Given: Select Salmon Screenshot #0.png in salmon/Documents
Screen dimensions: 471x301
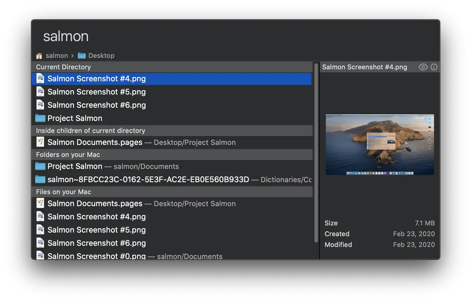Looking at the screenshot, I should coord(96,256).
